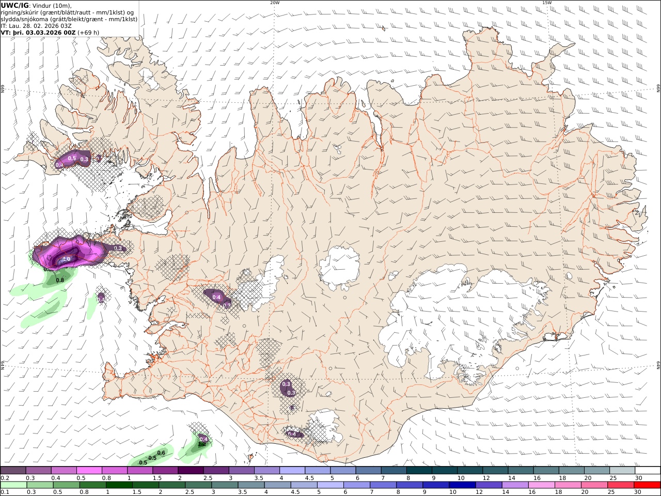The width and height of the screenshot is (661, 496).
Task: Click the lavender 4 swatch in upper legend row
Action: point(292,470)
